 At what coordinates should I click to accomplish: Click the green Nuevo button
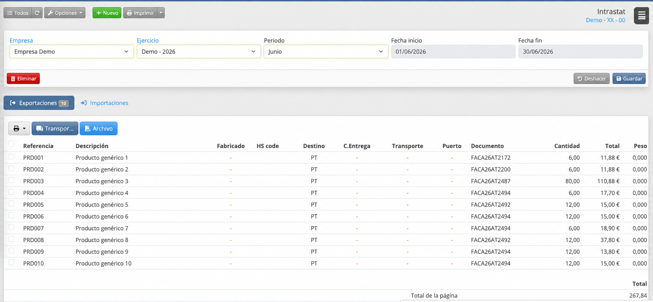(107, 13)
